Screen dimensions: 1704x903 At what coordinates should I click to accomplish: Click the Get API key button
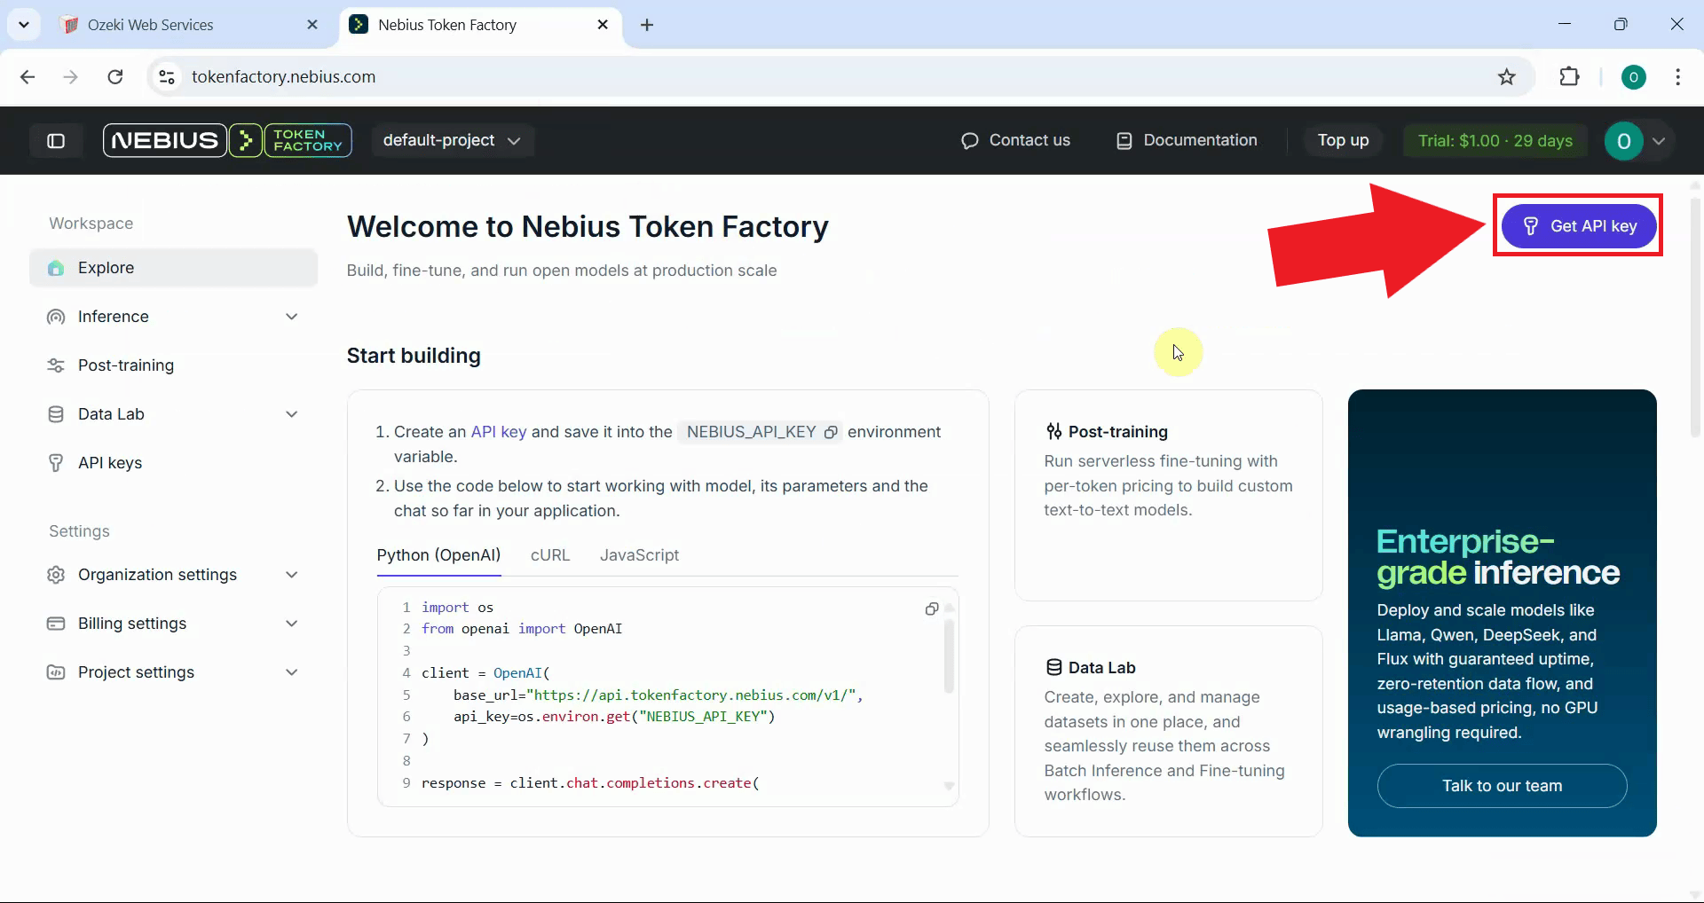(1579, 225)
